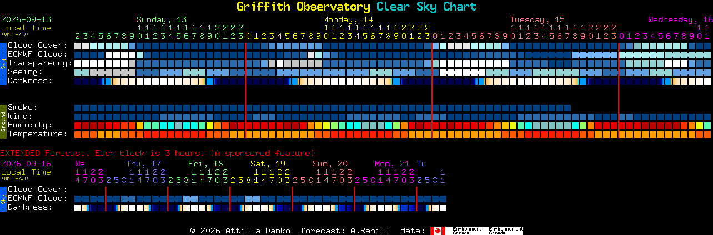This screenshot has width=713, height=235.
Task: Click the Clear Sky Chart title text
Action: tap(426, 7)
